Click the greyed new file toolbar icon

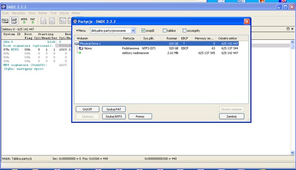click(52, 21)
